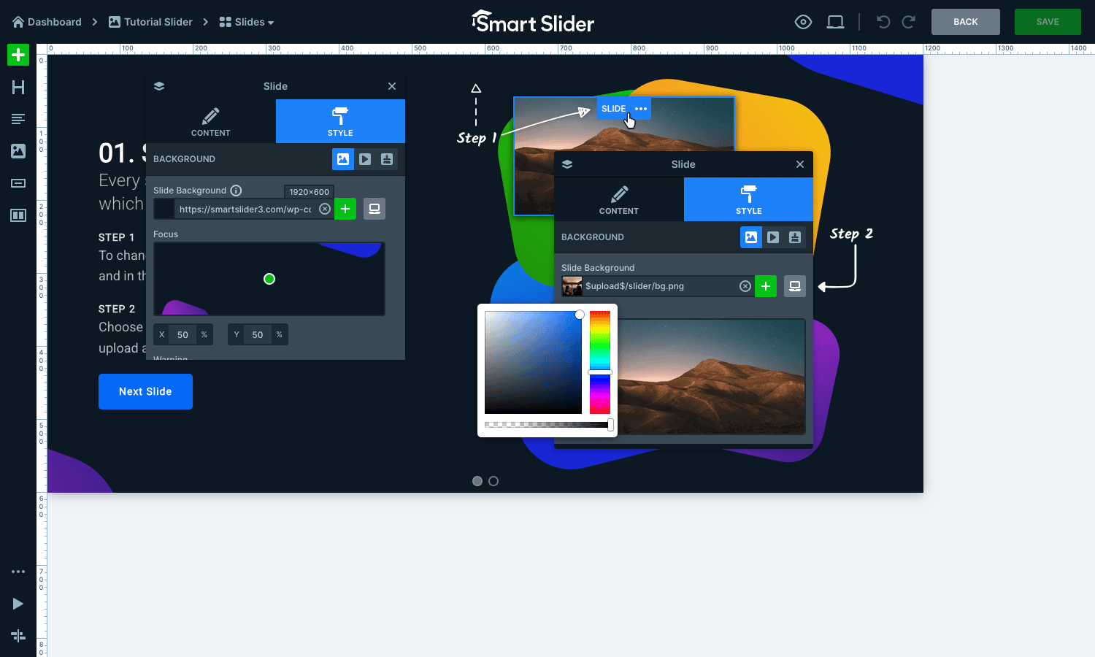Click the green plus to choose a background image
Viewport: 1095px width, 657px height.
(x=345, y=209)
